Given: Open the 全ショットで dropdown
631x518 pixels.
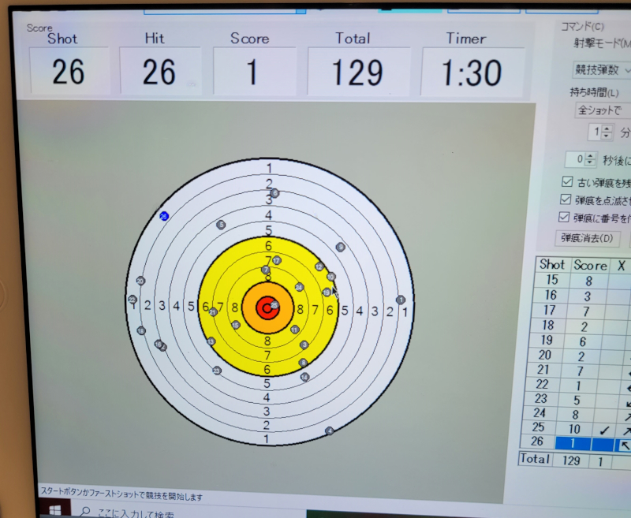Looking at the screenshot, I should point(603,110).
